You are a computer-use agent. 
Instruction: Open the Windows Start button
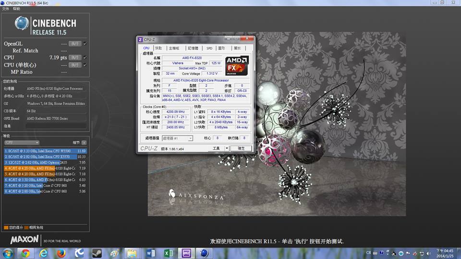pyautogui.click(x=8, y=253)
